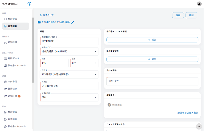Open the user account avatar menu
Viewport: 204px width, 131px height.
click(x=199, y=4)
